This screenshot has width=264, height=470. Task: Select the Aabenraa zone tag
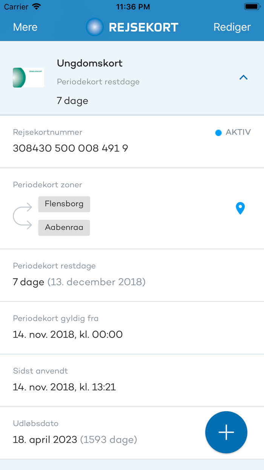point(64,227)
